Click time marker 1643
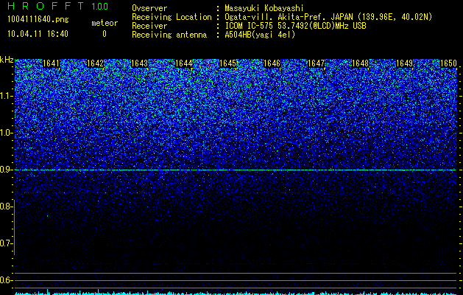This screenshot has height=295, width=463. [139, 63]
